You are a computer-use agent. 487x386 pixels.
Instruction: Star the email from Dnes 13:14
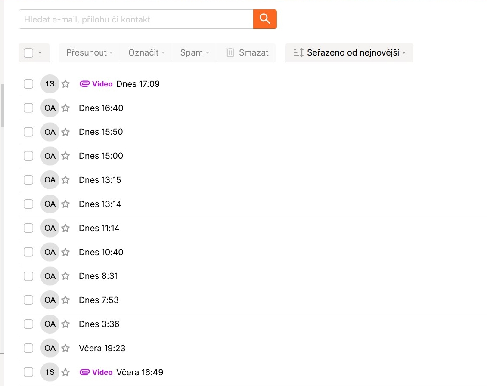[65, 204]
